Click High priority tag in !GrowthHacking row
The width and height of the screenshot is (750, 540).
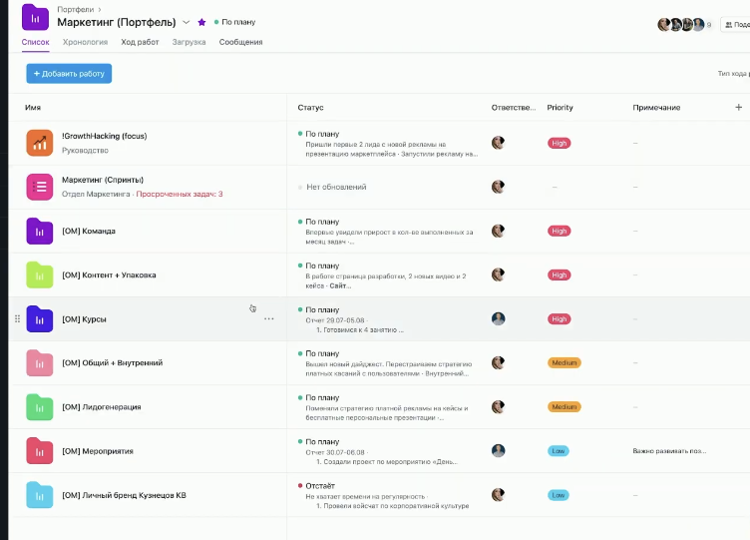(559, 143)
